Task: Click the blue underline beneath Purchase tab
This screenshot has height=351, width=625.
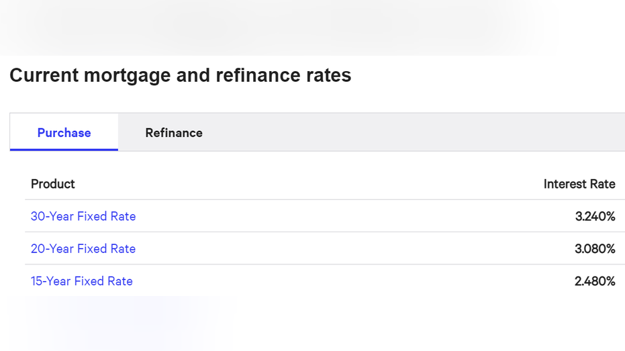Action: click(x=64, y=150)
